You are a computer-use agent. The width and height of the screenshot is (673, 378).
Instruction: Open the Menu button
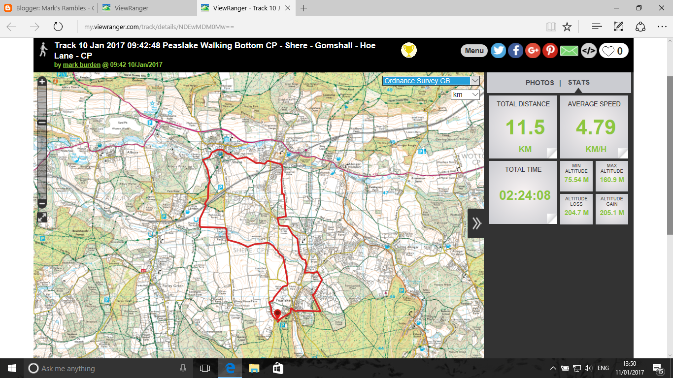(474, 51)
